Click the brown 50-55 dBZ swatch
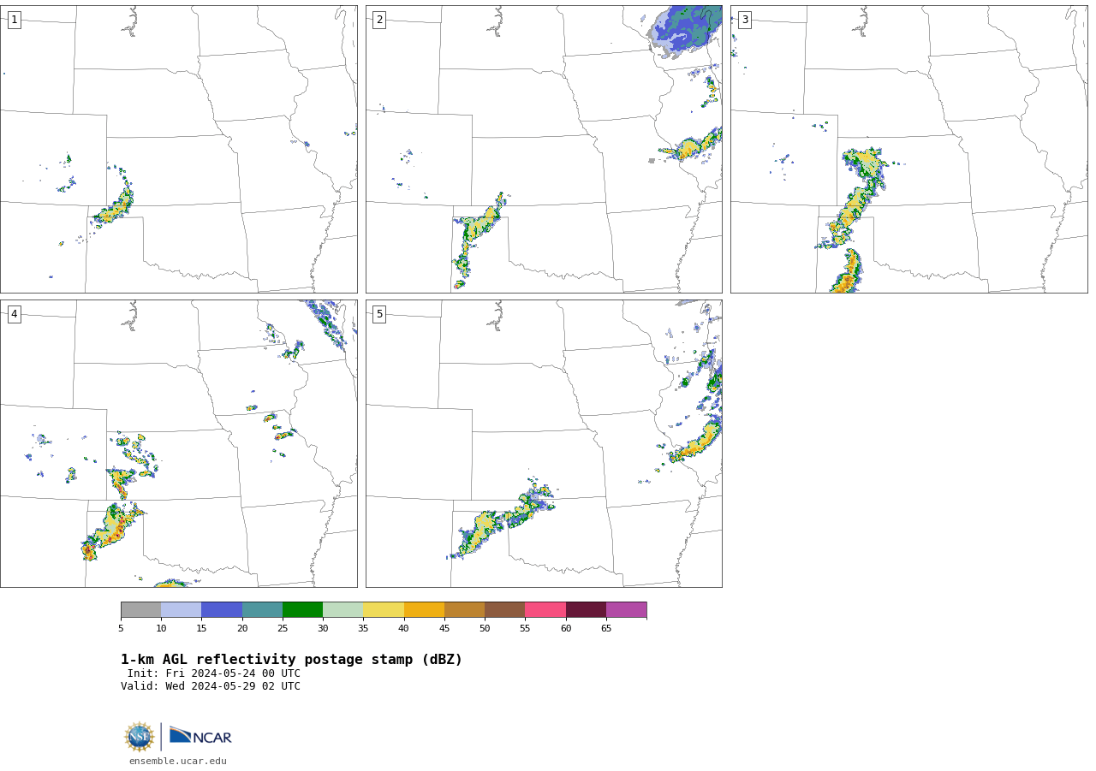The image size is (1096, 771). coord(505,610)
